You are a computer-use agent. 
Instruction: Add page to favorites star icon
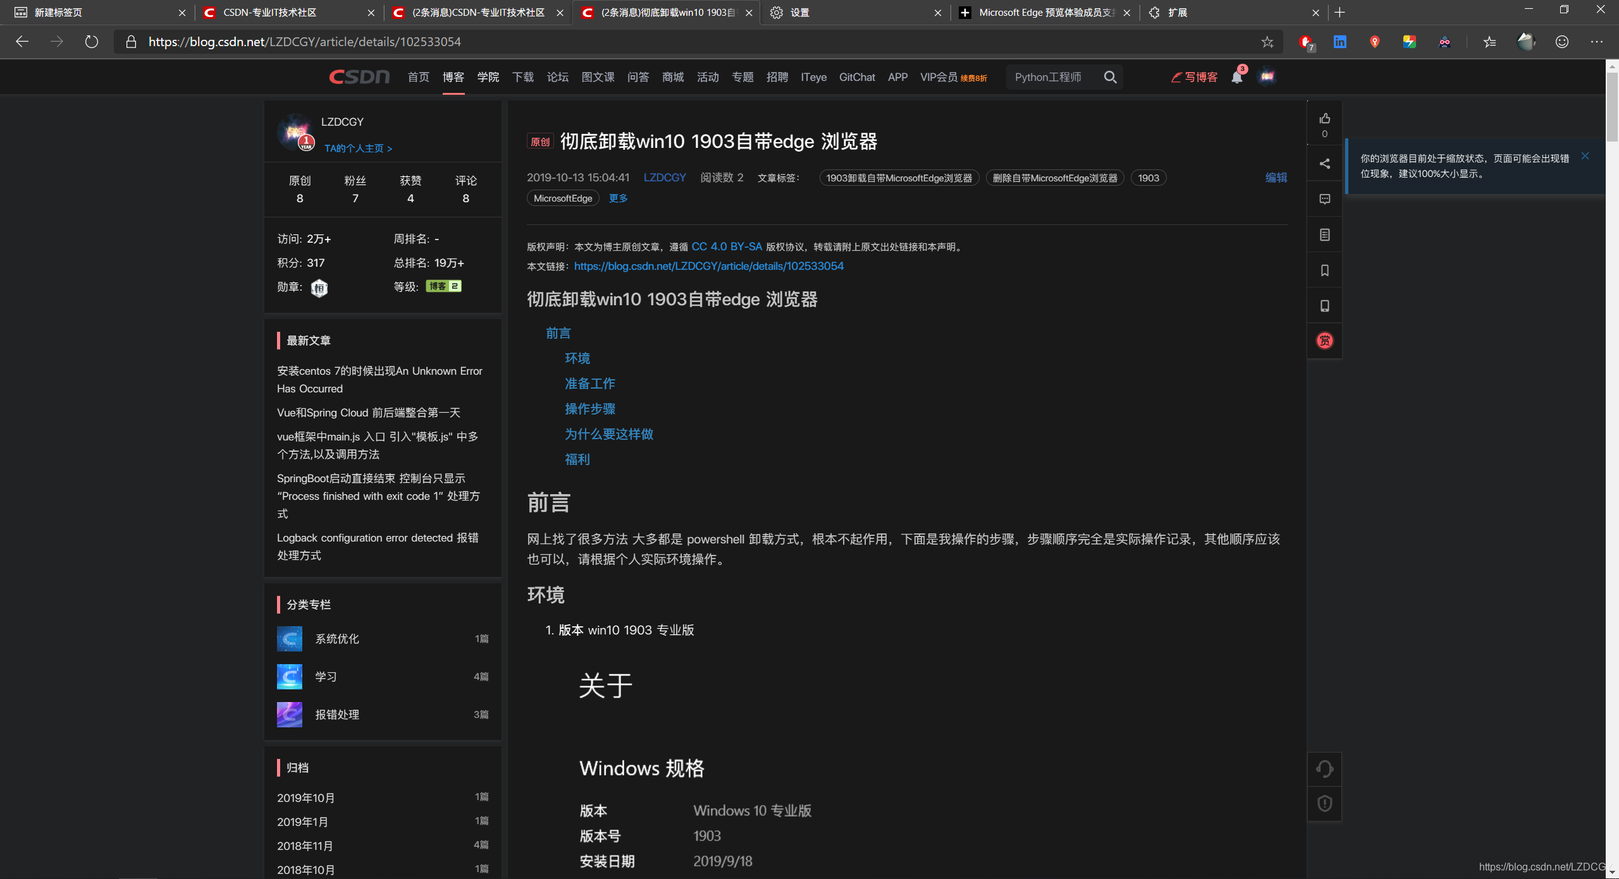(x=1267, y=42)
